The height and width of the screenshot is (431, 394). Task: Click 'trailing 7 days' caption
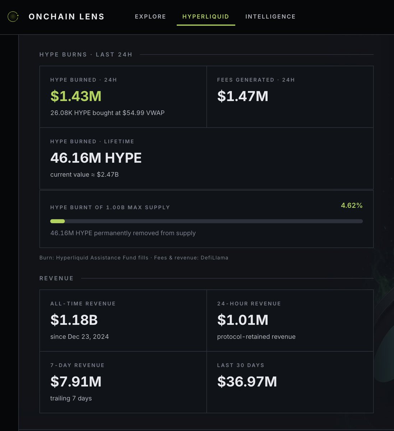coord(71,398)
